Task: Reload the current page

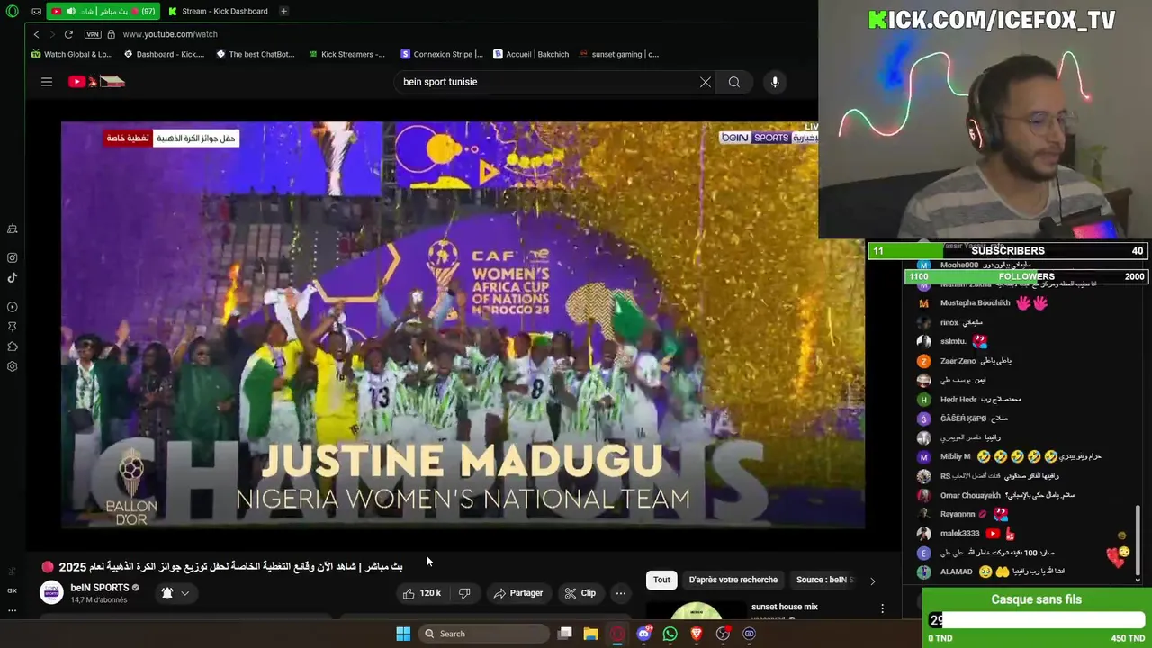Action: point(68,34)
